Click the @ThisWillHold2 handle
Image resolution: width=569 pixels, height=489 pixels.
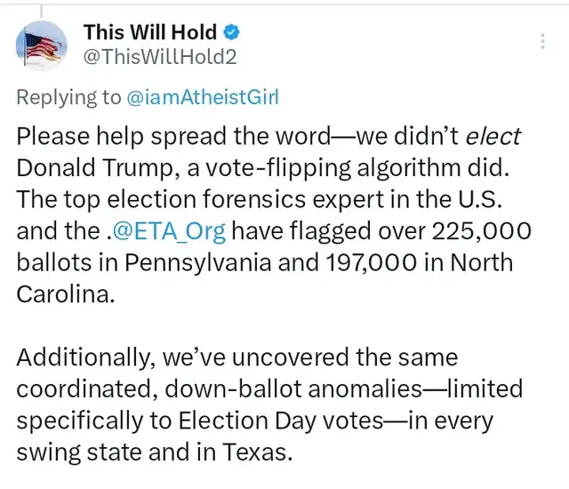click(x=160, y=57)
